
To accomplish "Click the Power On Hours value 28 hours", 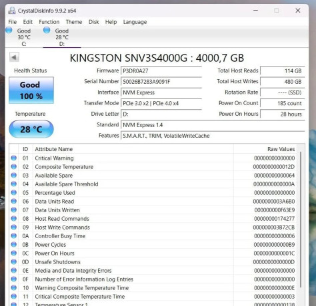I will 283,114.
